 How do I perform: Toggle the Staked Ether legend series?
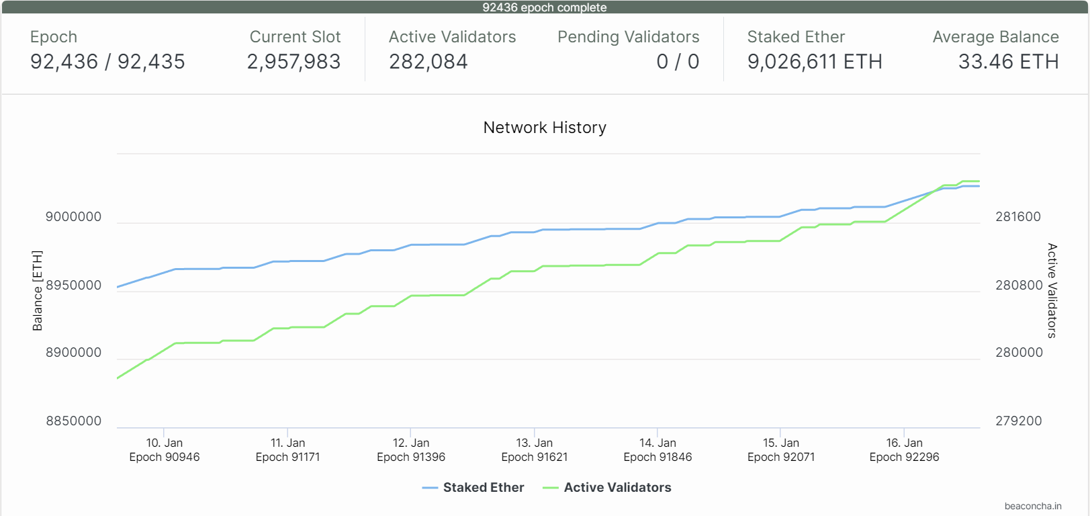[x=483, y=488]
